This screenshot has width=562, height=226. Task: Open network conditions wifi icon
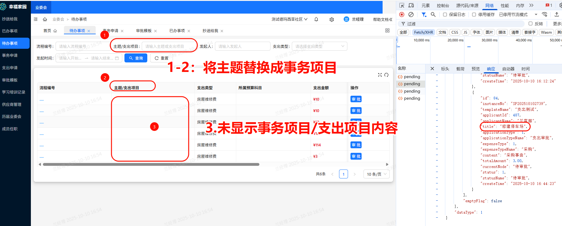pos(545,15)
